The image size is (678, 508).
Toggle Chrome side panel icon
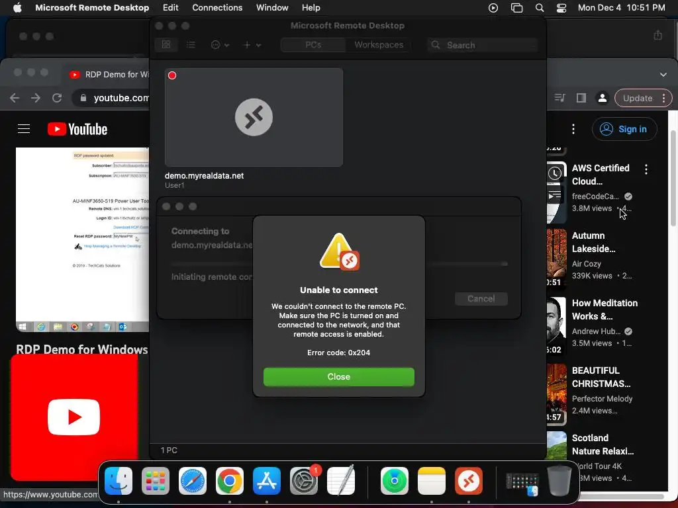pyautogui.click(x=581, y=98)
